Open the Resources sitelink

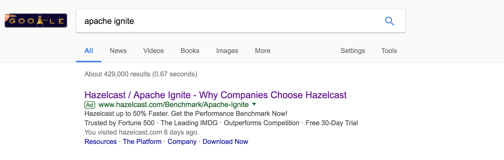point(100,142)
